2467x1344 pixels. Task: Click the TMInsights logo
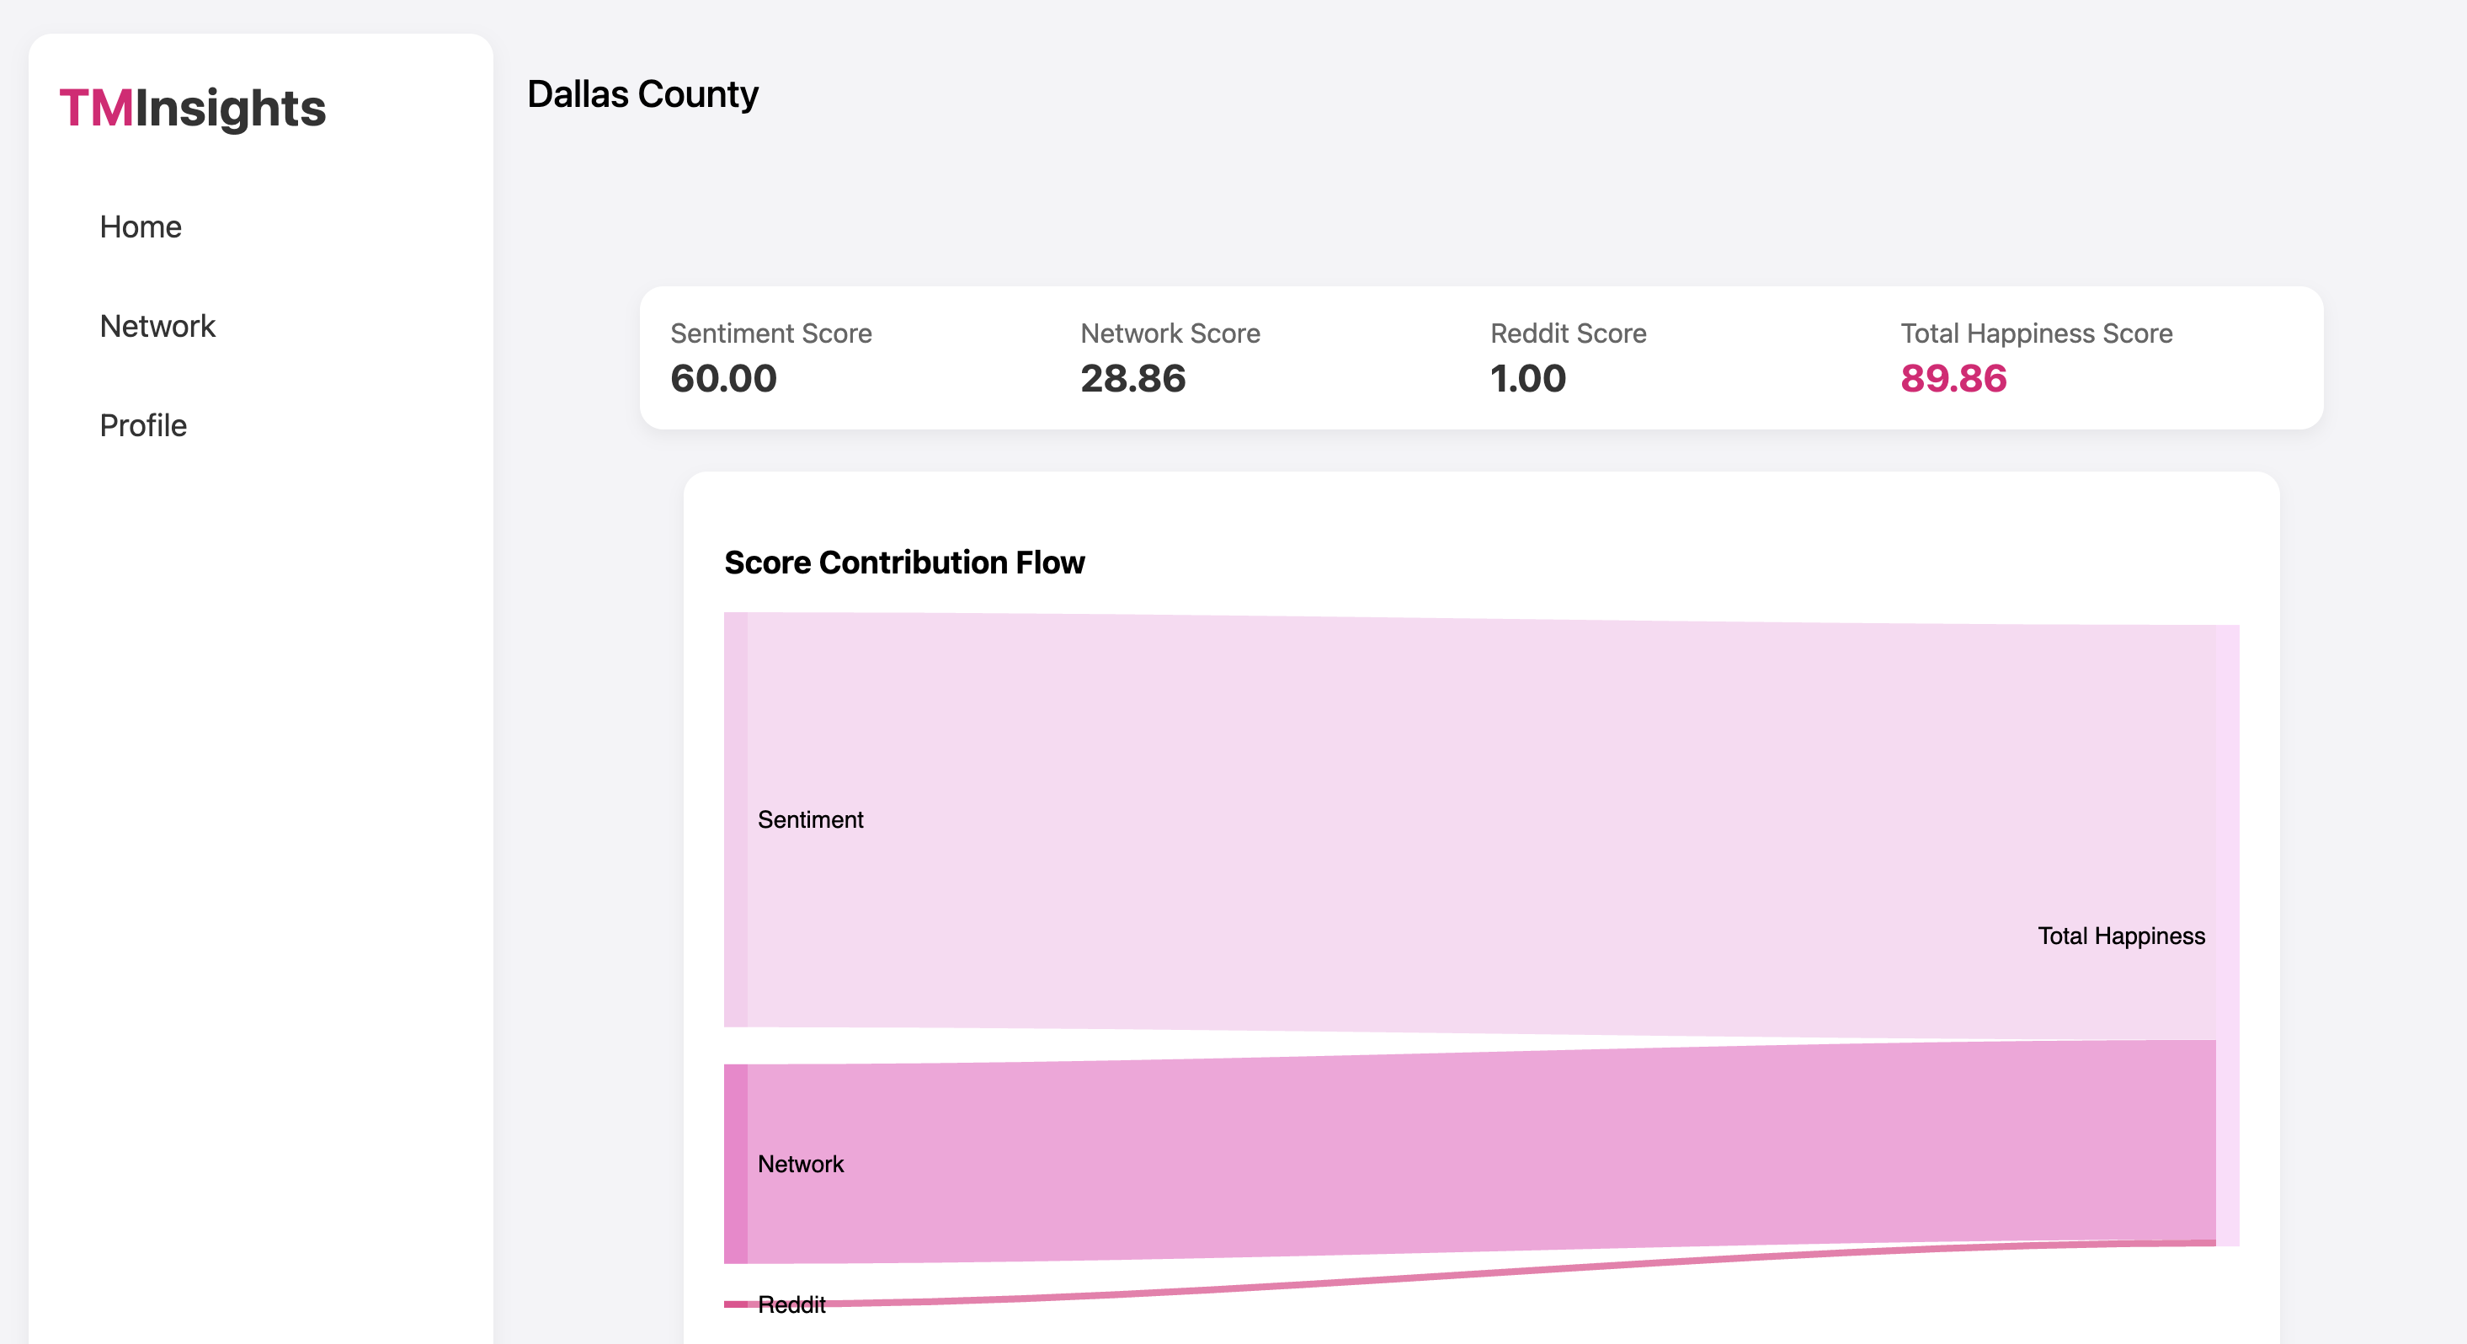(193, 109)
